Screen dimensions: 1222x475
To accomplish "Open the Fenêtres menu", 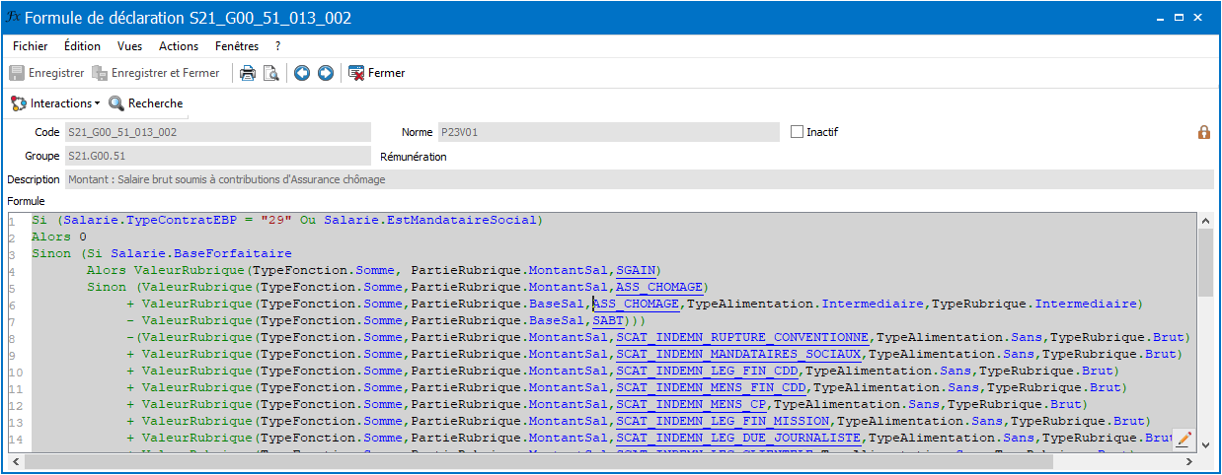I will pyautogui.click(x=237, y=45).
